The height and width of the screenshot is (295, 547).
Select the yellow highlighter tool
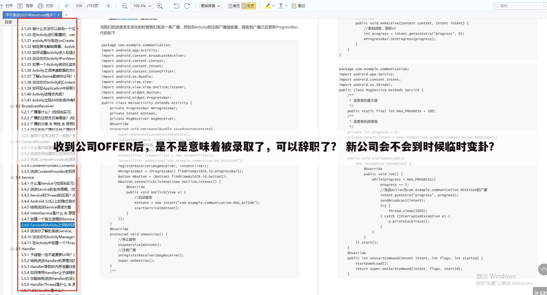point(268,6)
